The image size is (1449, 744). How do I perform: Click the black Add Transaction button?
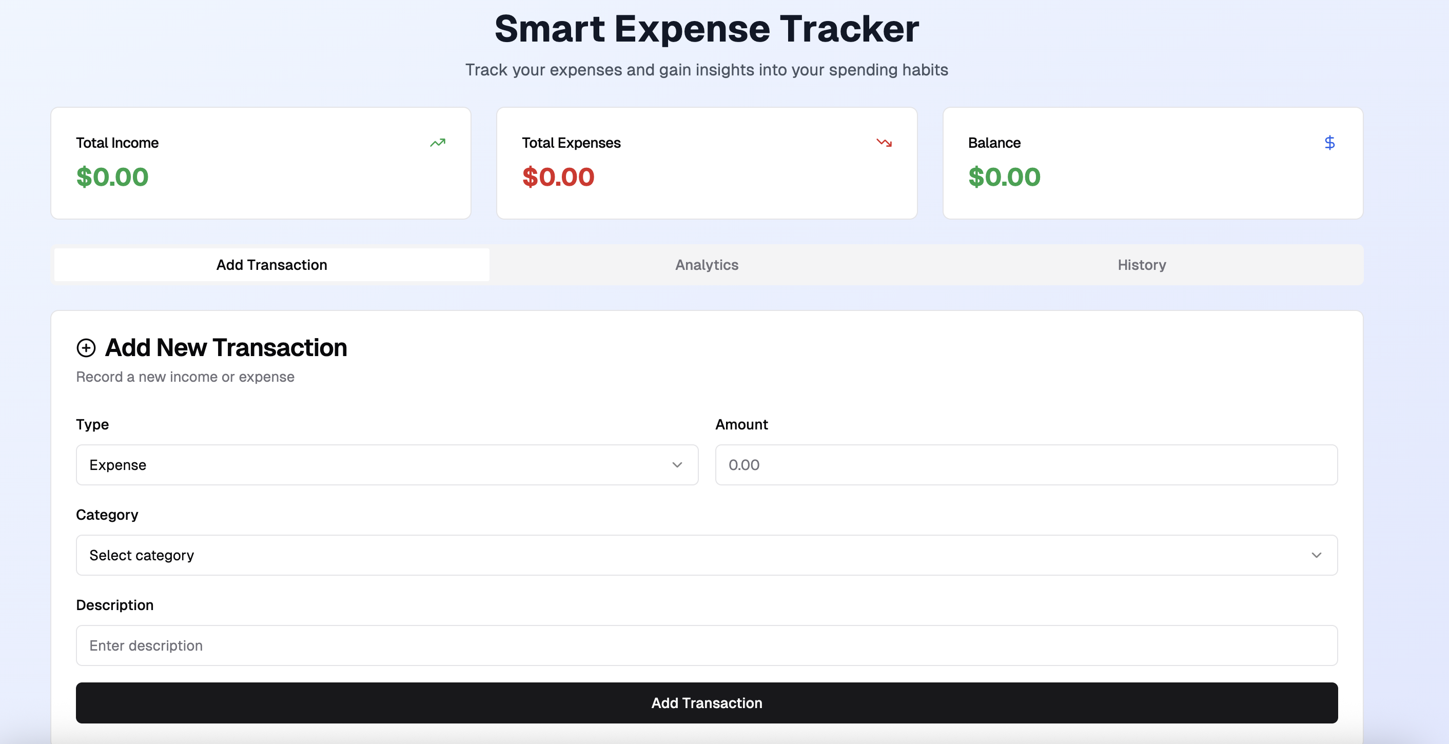click(707, 702)
